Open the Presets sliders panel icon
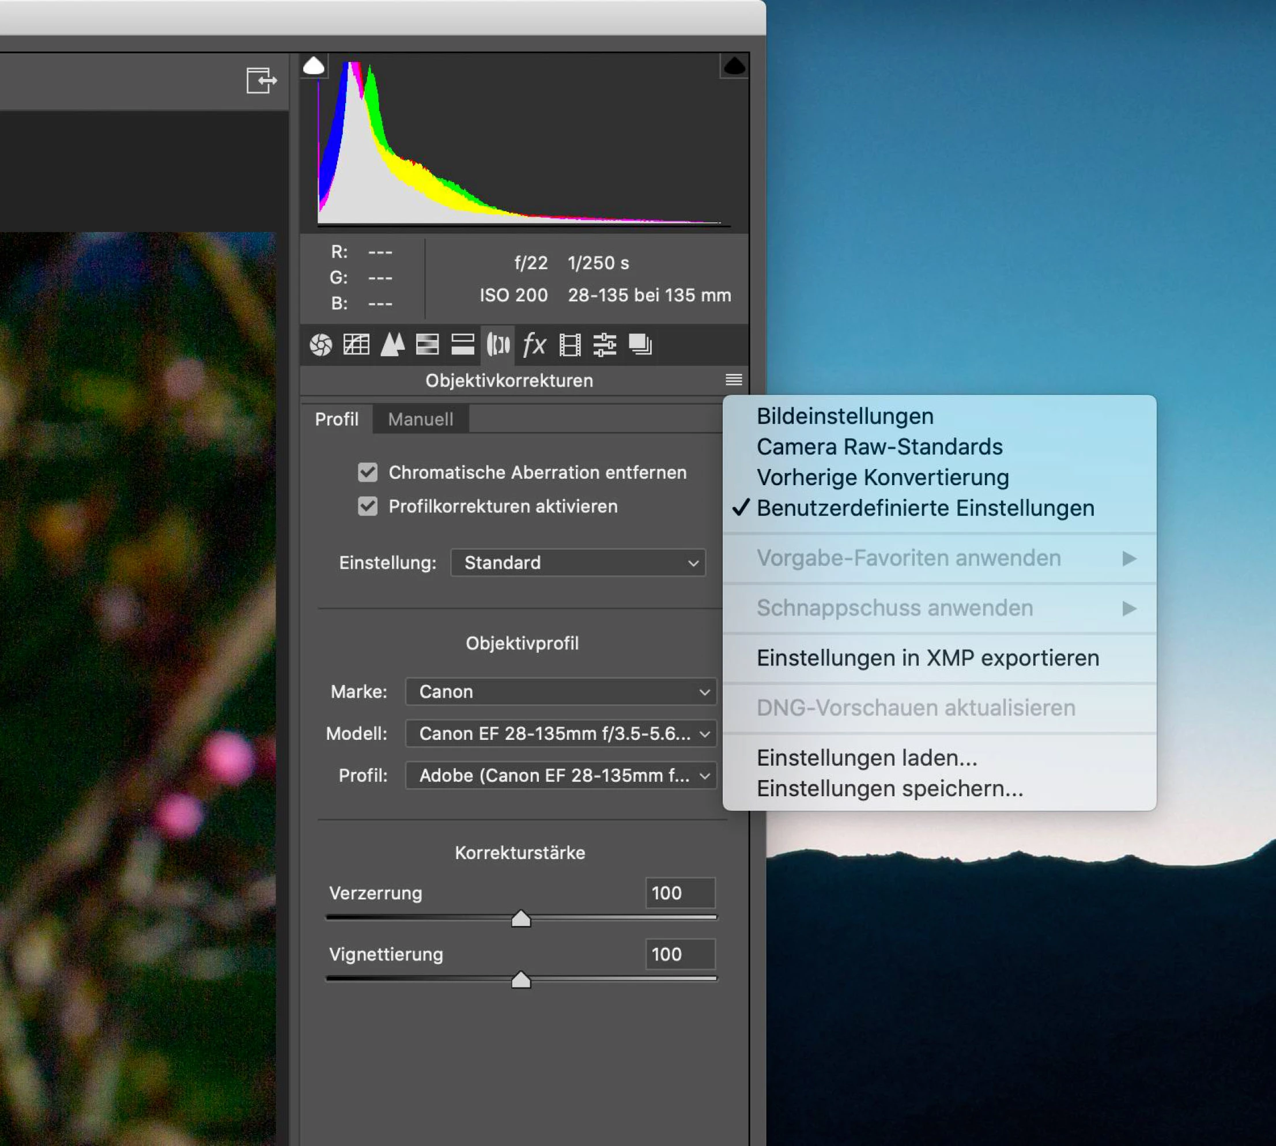 [605, 345]
